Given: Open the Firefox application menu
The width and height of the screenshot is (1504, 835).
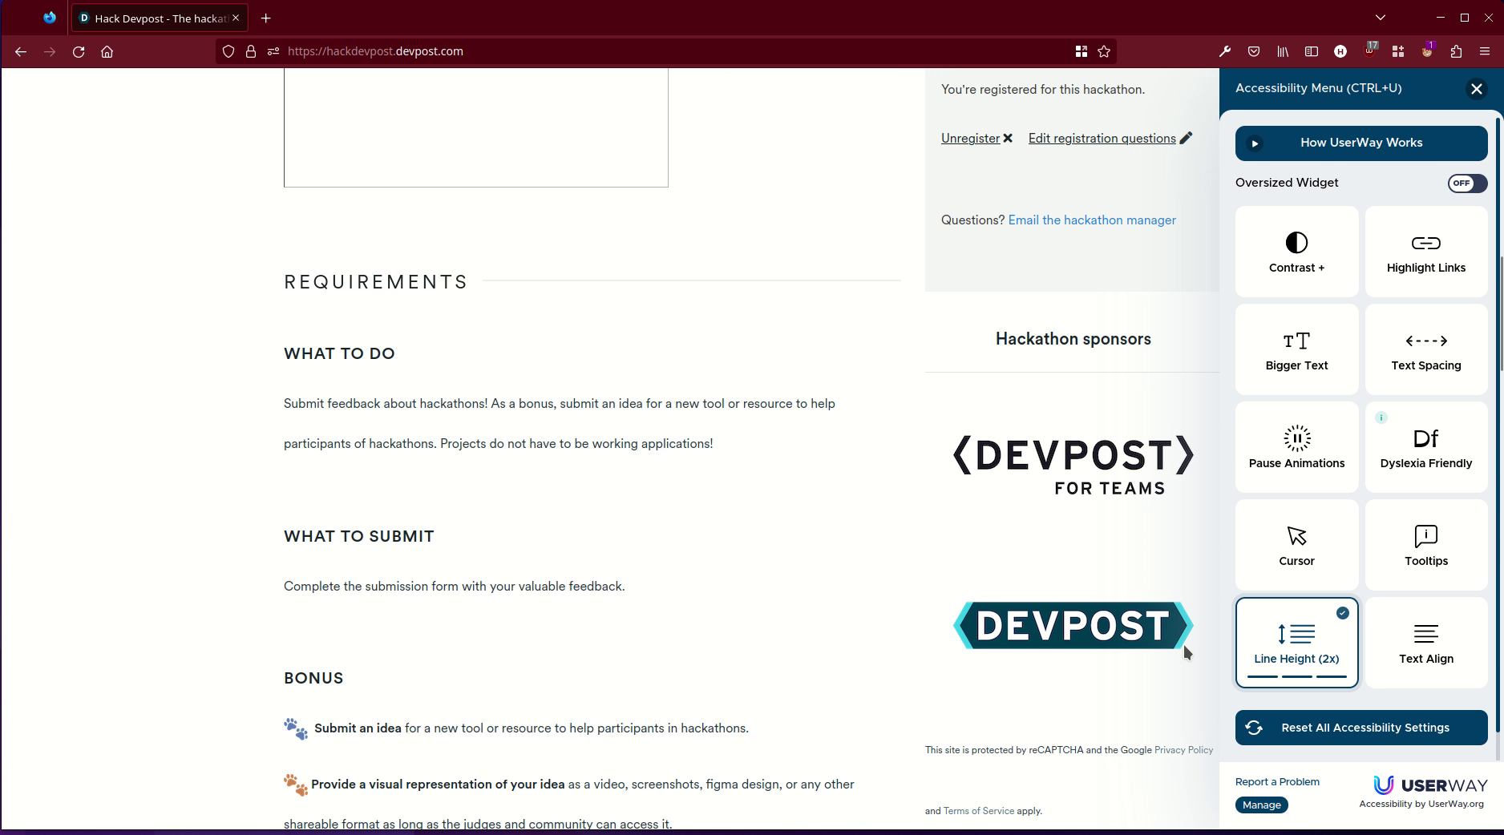Looking at the screenshot, I should [1484, 51].
